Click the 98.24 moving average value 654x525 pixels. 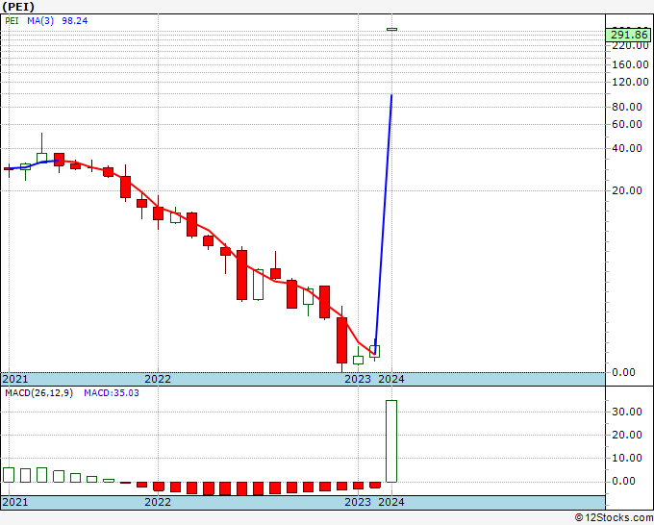75,20
